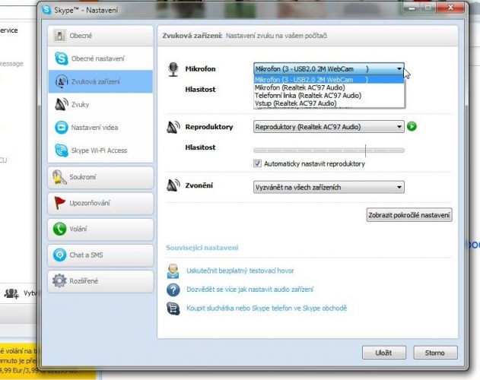Click the Skype logo icon beside Obecné nastavení
The image size is (480, 380).
pos(61,58)
